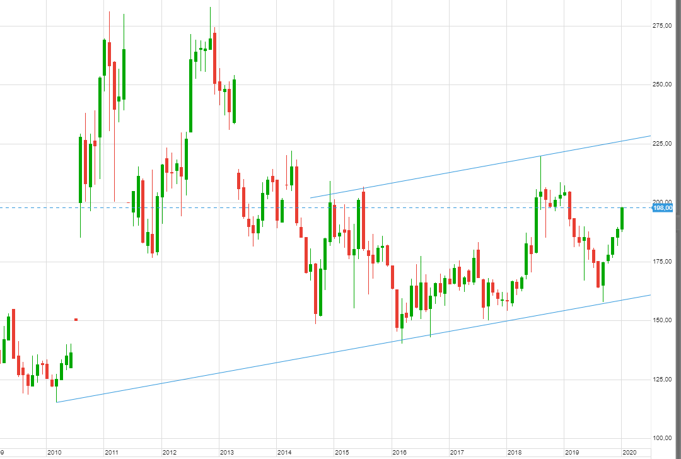Viewport: 681px width, 459px height.
Task: Click the 150,00 price axis label
Action: pyautogui.click(x=661, y=320)
